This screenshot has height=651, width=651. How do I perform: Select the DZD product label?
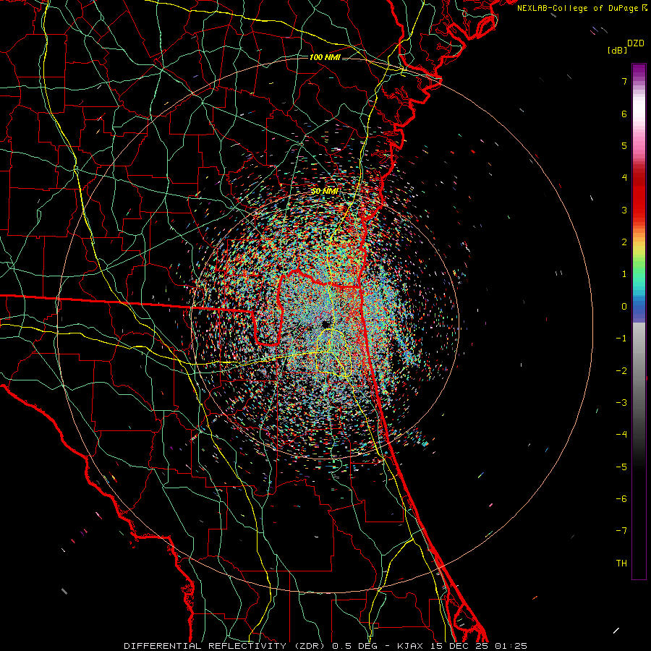(636, 43)
